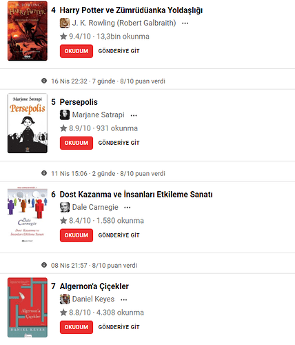Click info icon beside 08 Nis 21:57
Image resolution: width=295 pixels, height=345 pixels.
coord(44,265)
